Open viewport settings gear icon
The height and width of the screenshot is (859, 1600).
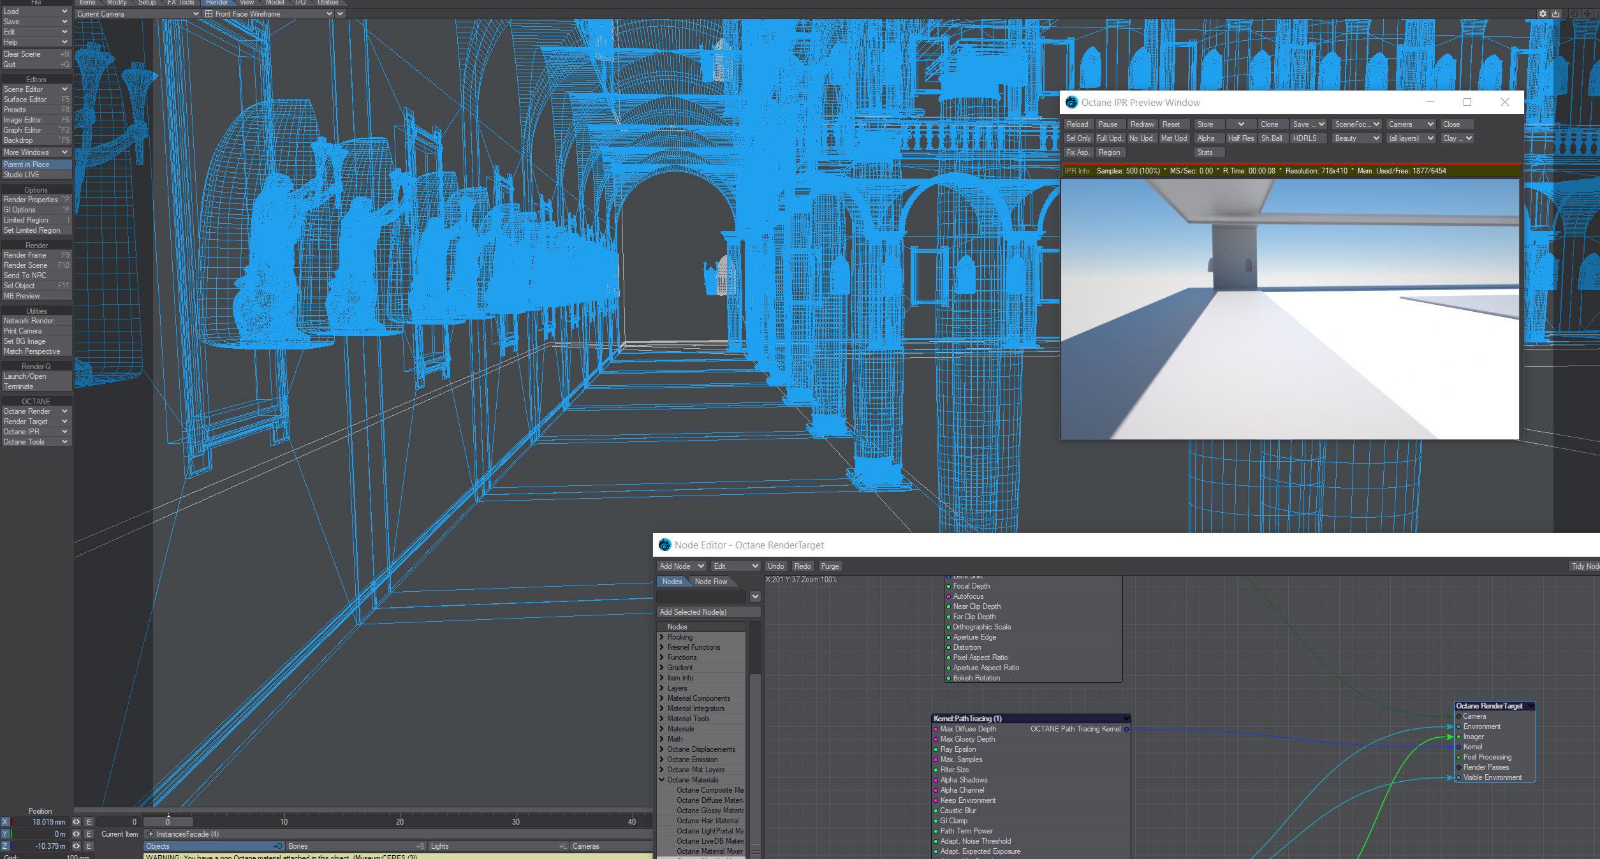click(1543, 13)
